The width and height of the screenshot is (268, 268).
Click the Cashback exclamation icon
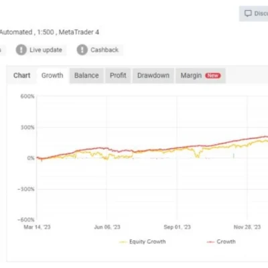(x=82, y=50)
